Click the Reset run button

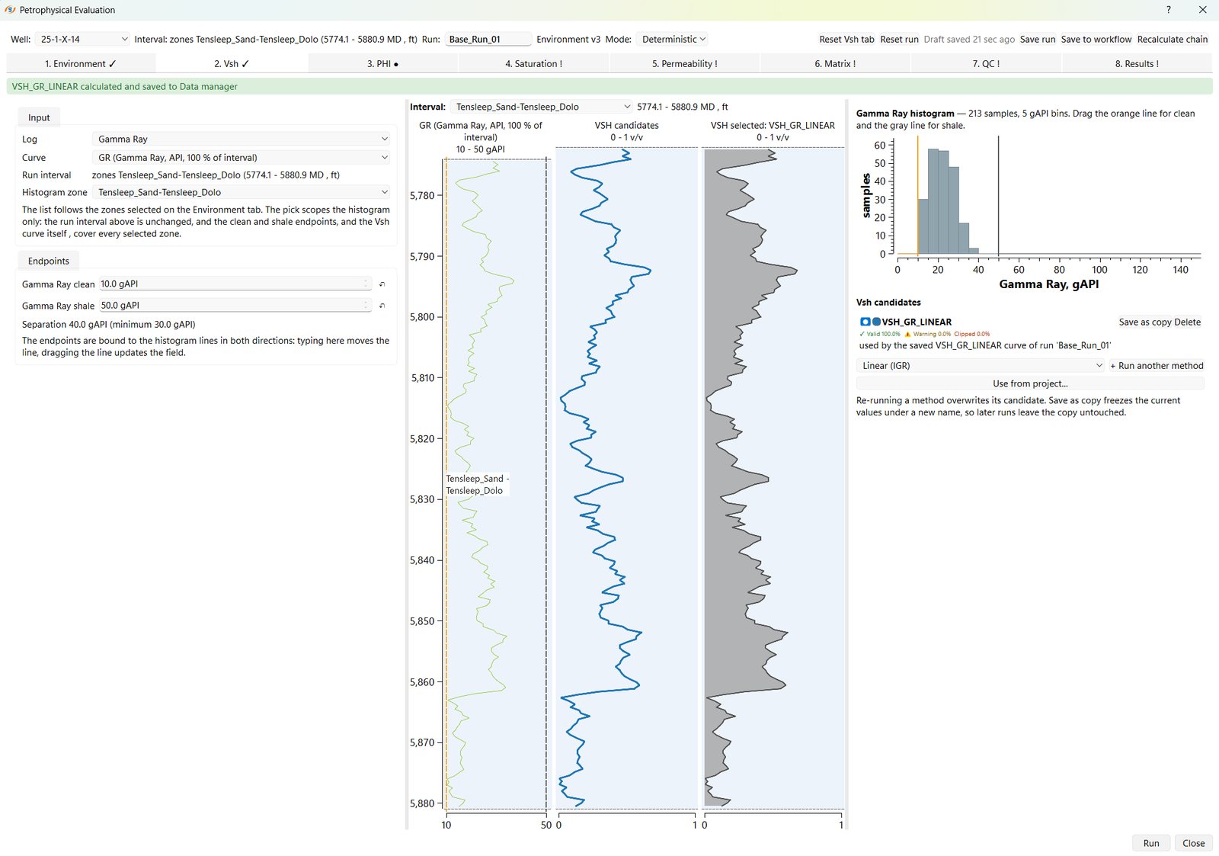899,40
